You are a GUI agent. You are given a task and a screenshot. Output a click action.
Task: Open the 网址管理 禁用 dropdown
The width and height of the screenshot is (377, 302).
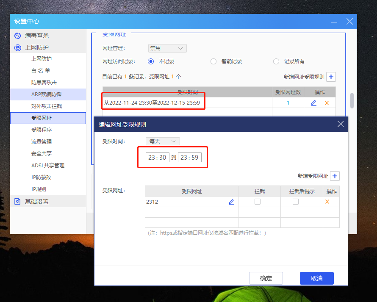coord(167,48)
